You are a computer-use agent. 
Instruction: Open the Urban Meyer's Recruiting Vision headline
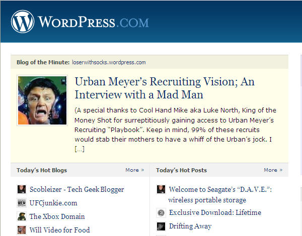[165, 88]
